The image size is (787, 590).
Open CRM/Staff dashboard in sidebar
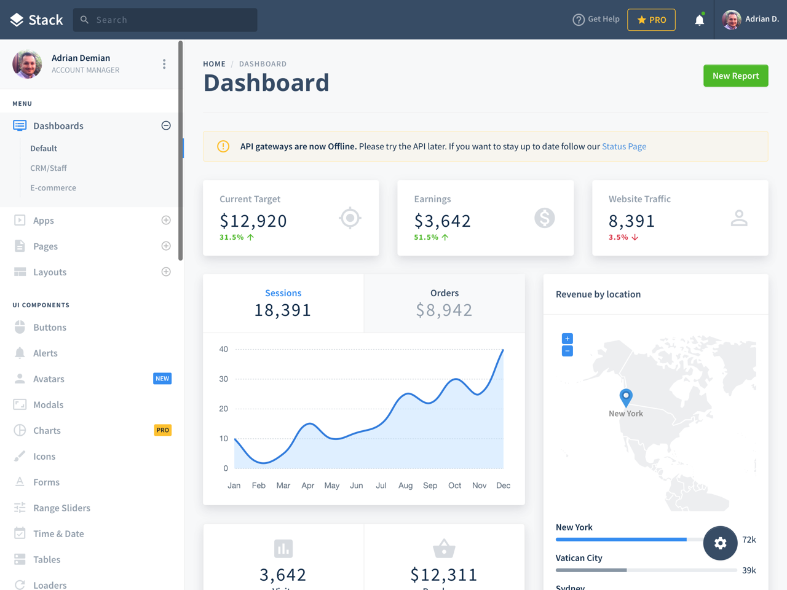(x=49, y=168)
